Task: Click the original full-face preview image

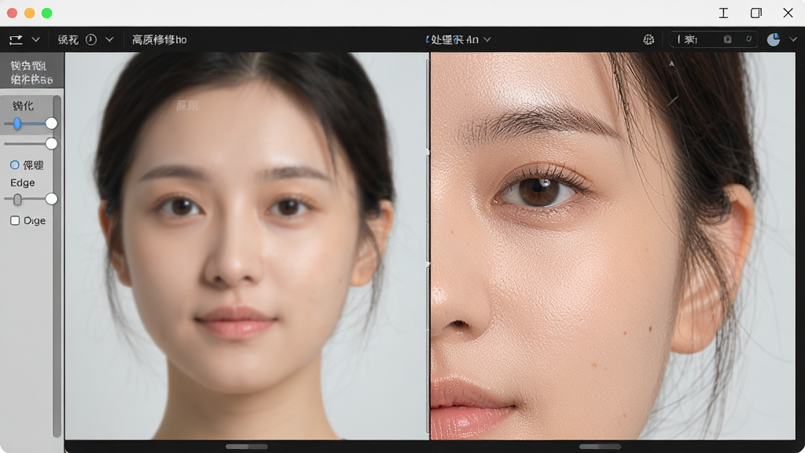Action: (246, 246)
